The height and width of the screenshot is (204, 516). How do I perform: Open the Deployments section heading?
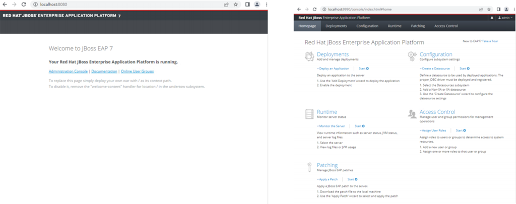[x=333, y=54]
